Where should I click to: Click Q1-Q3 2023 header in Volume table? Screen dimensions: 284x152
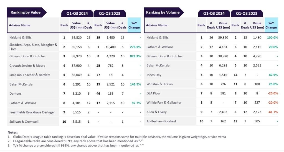coord(246,13)
